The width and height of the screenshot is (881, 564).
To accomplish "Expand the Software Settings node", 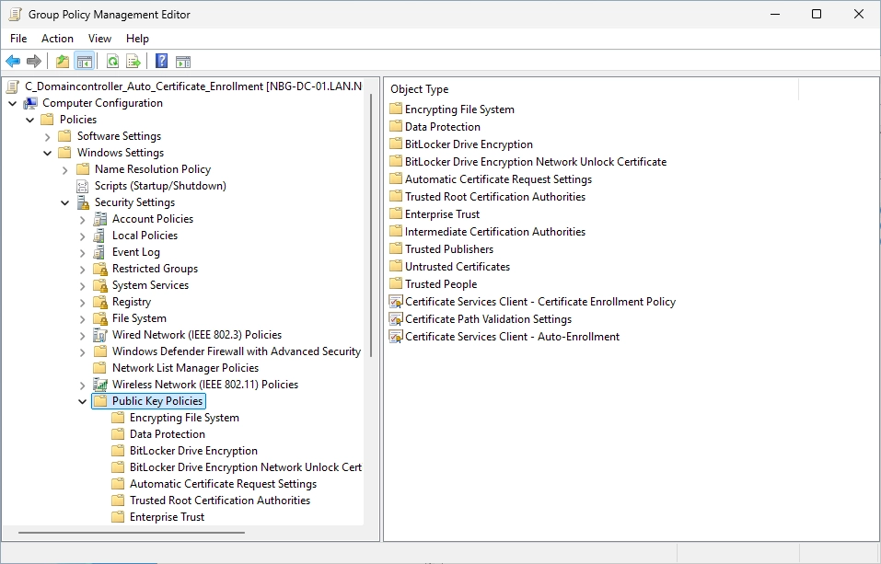I will [48, 136].
